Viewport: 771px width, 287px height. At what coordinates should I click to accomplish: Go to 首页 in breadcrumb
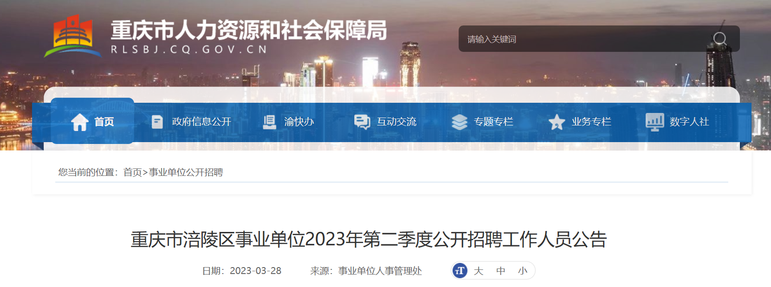tap(132, 172)
